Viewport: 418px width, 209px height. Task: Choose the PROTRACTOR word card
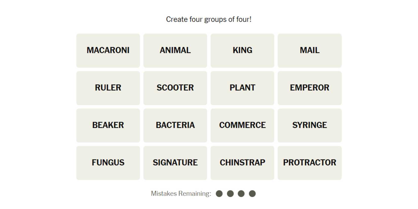pos(309,163)
